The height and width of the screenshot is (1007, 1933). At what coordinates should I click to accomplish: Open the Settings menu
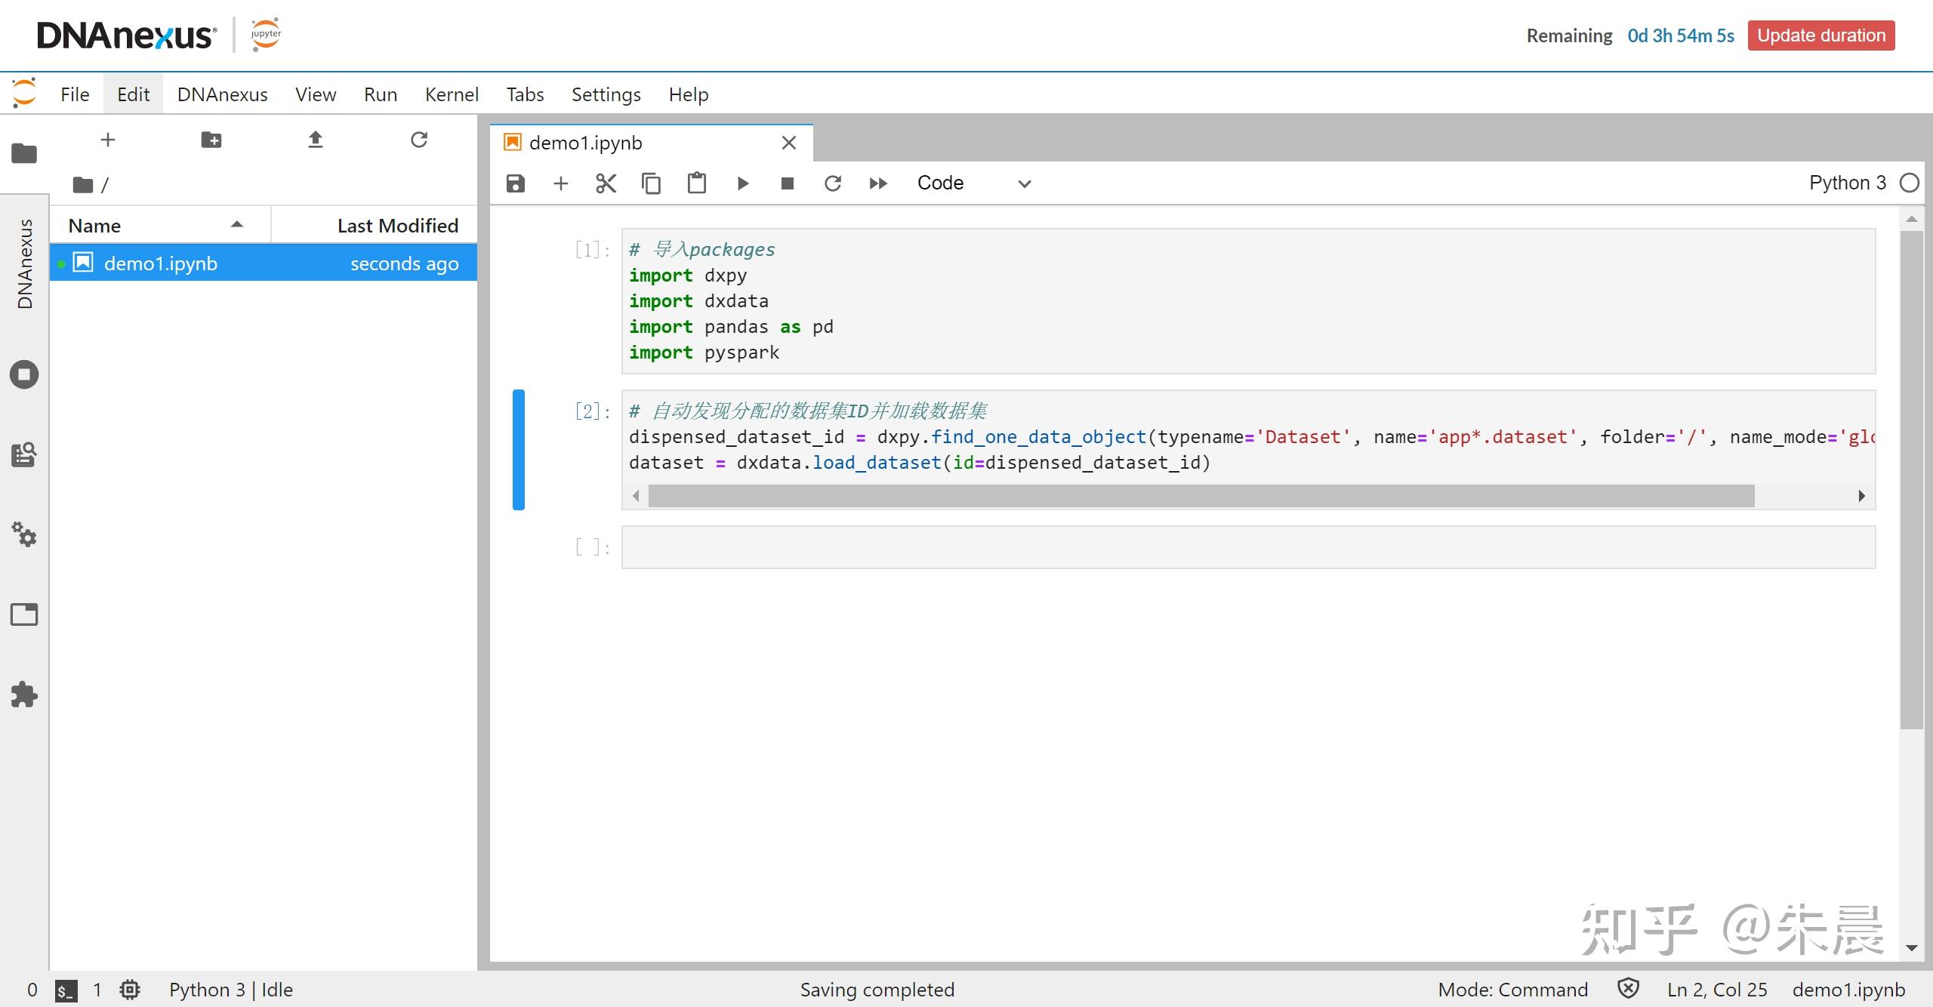[606, 94]
